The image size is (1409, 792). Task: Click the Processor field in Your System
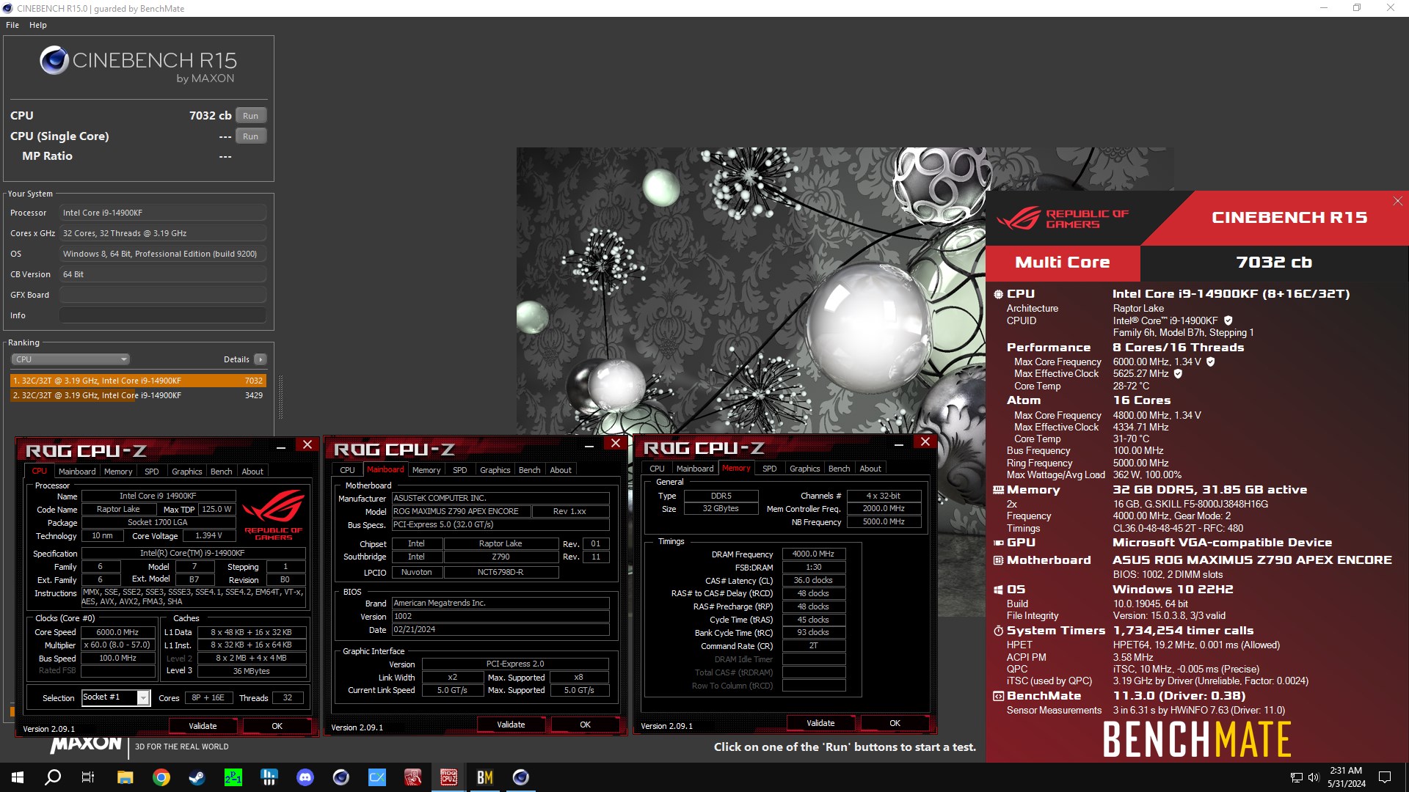(x=163, y=213)
